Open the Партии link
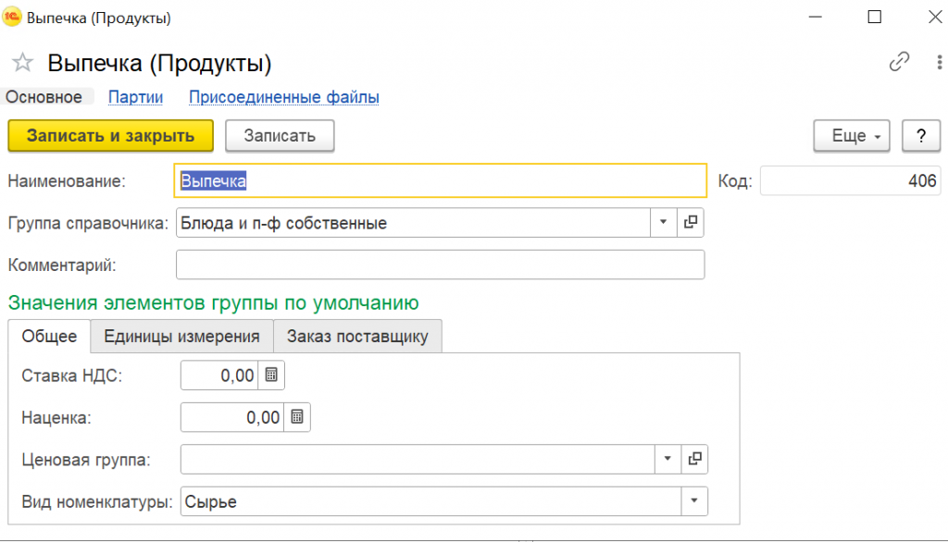948x542 pixels. 135,97
